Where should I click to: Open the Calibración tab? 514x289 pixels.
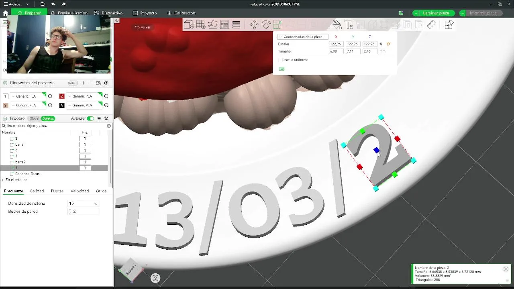pyautogui.click(x=181, y=13)
